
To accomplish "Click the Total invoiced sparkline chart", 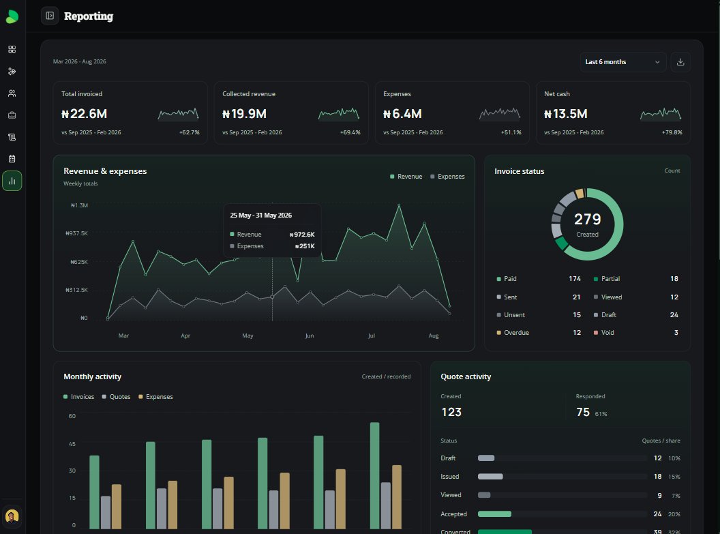I will [x=178, y=114].
